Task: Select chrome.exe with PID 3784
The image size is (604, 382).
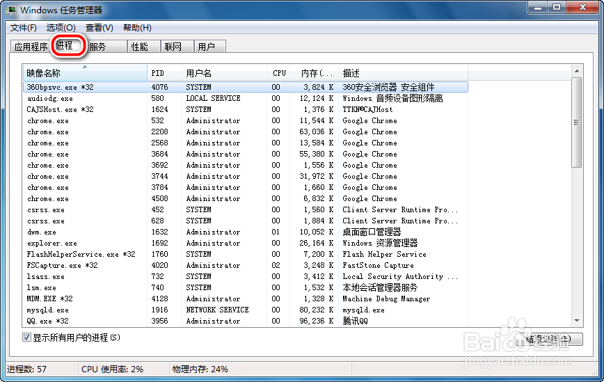Action: (x=246, y=188)
